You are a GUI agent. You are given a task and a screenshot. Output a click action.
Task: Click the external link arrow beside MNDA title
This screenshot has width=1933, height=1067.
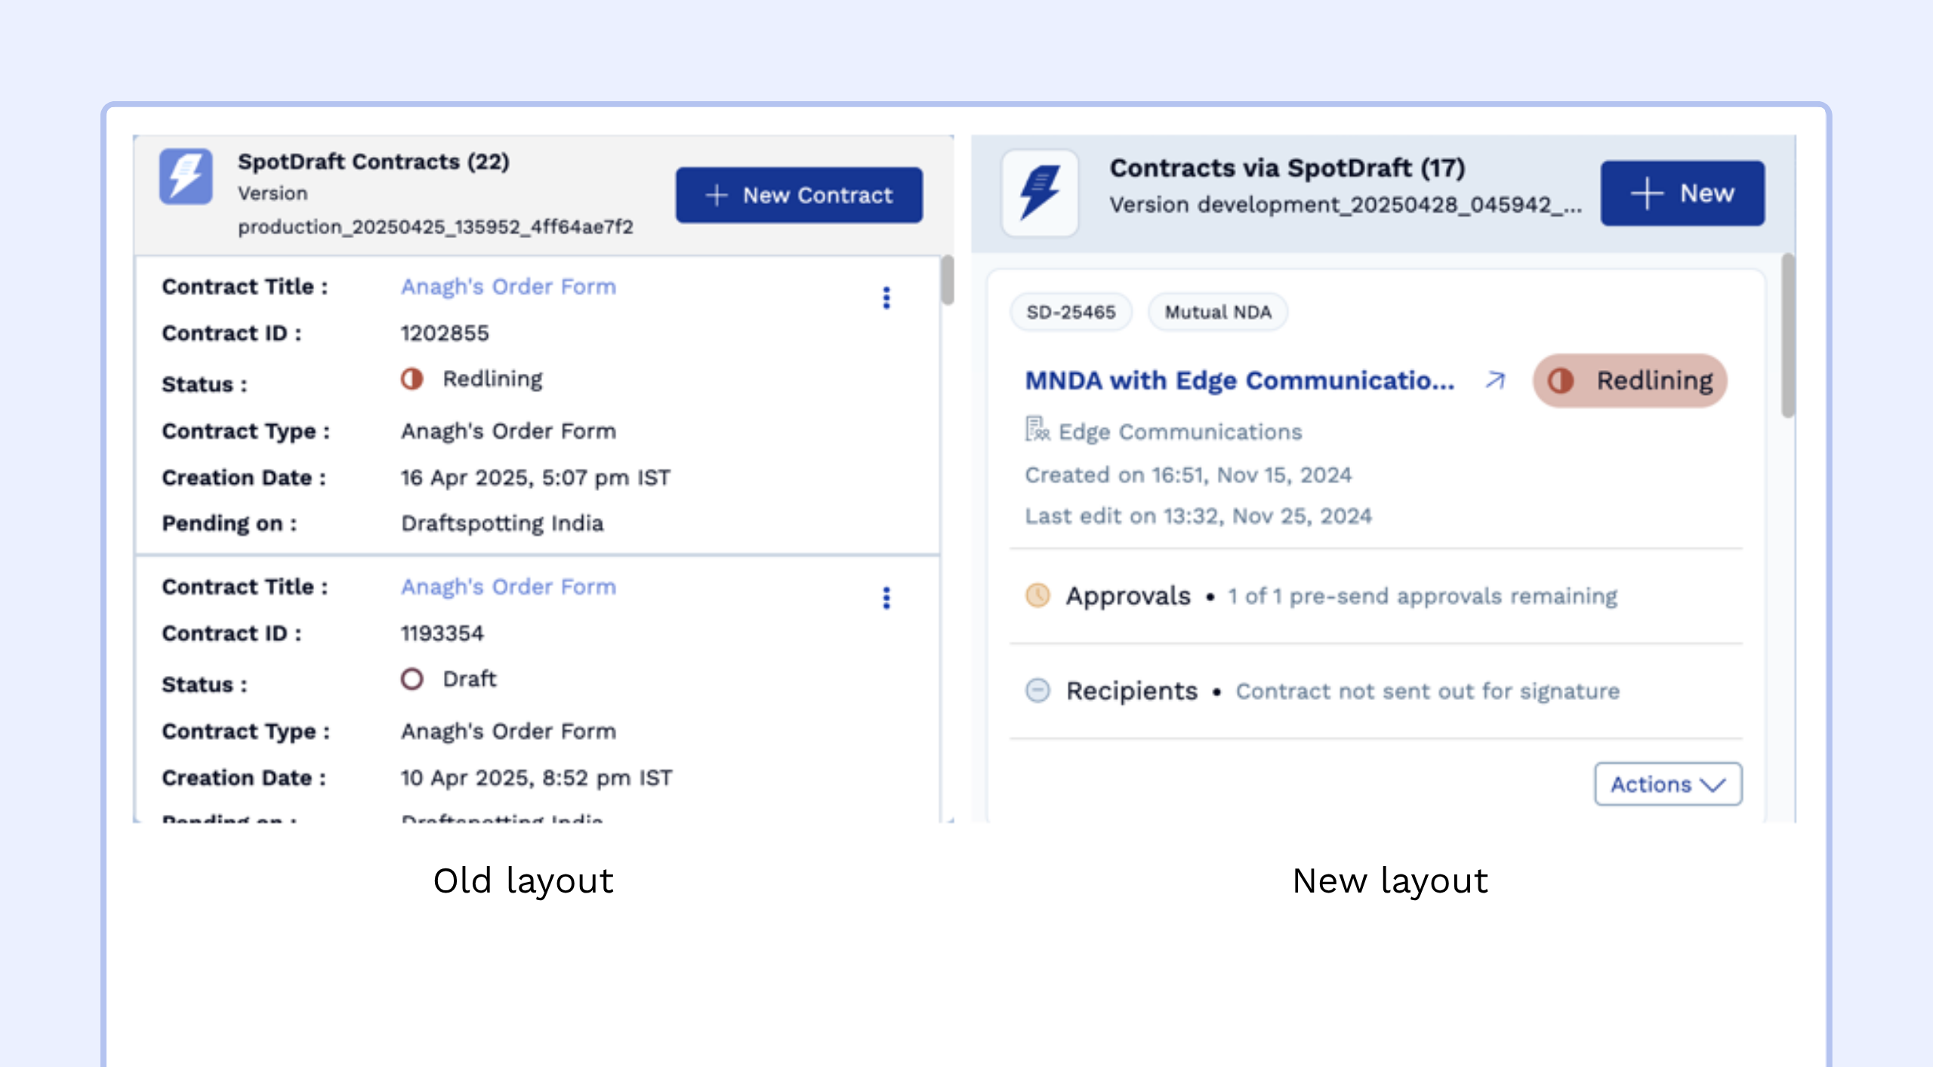tap(1495, 380)
